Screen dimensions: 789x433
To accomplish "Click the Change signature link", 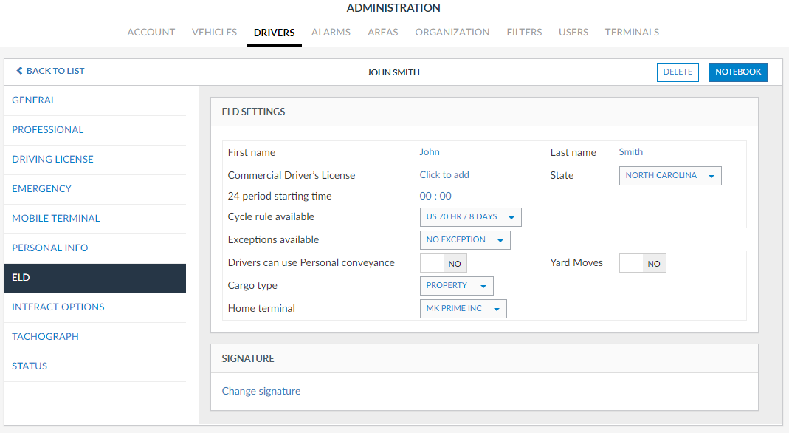I will (261, 391).
